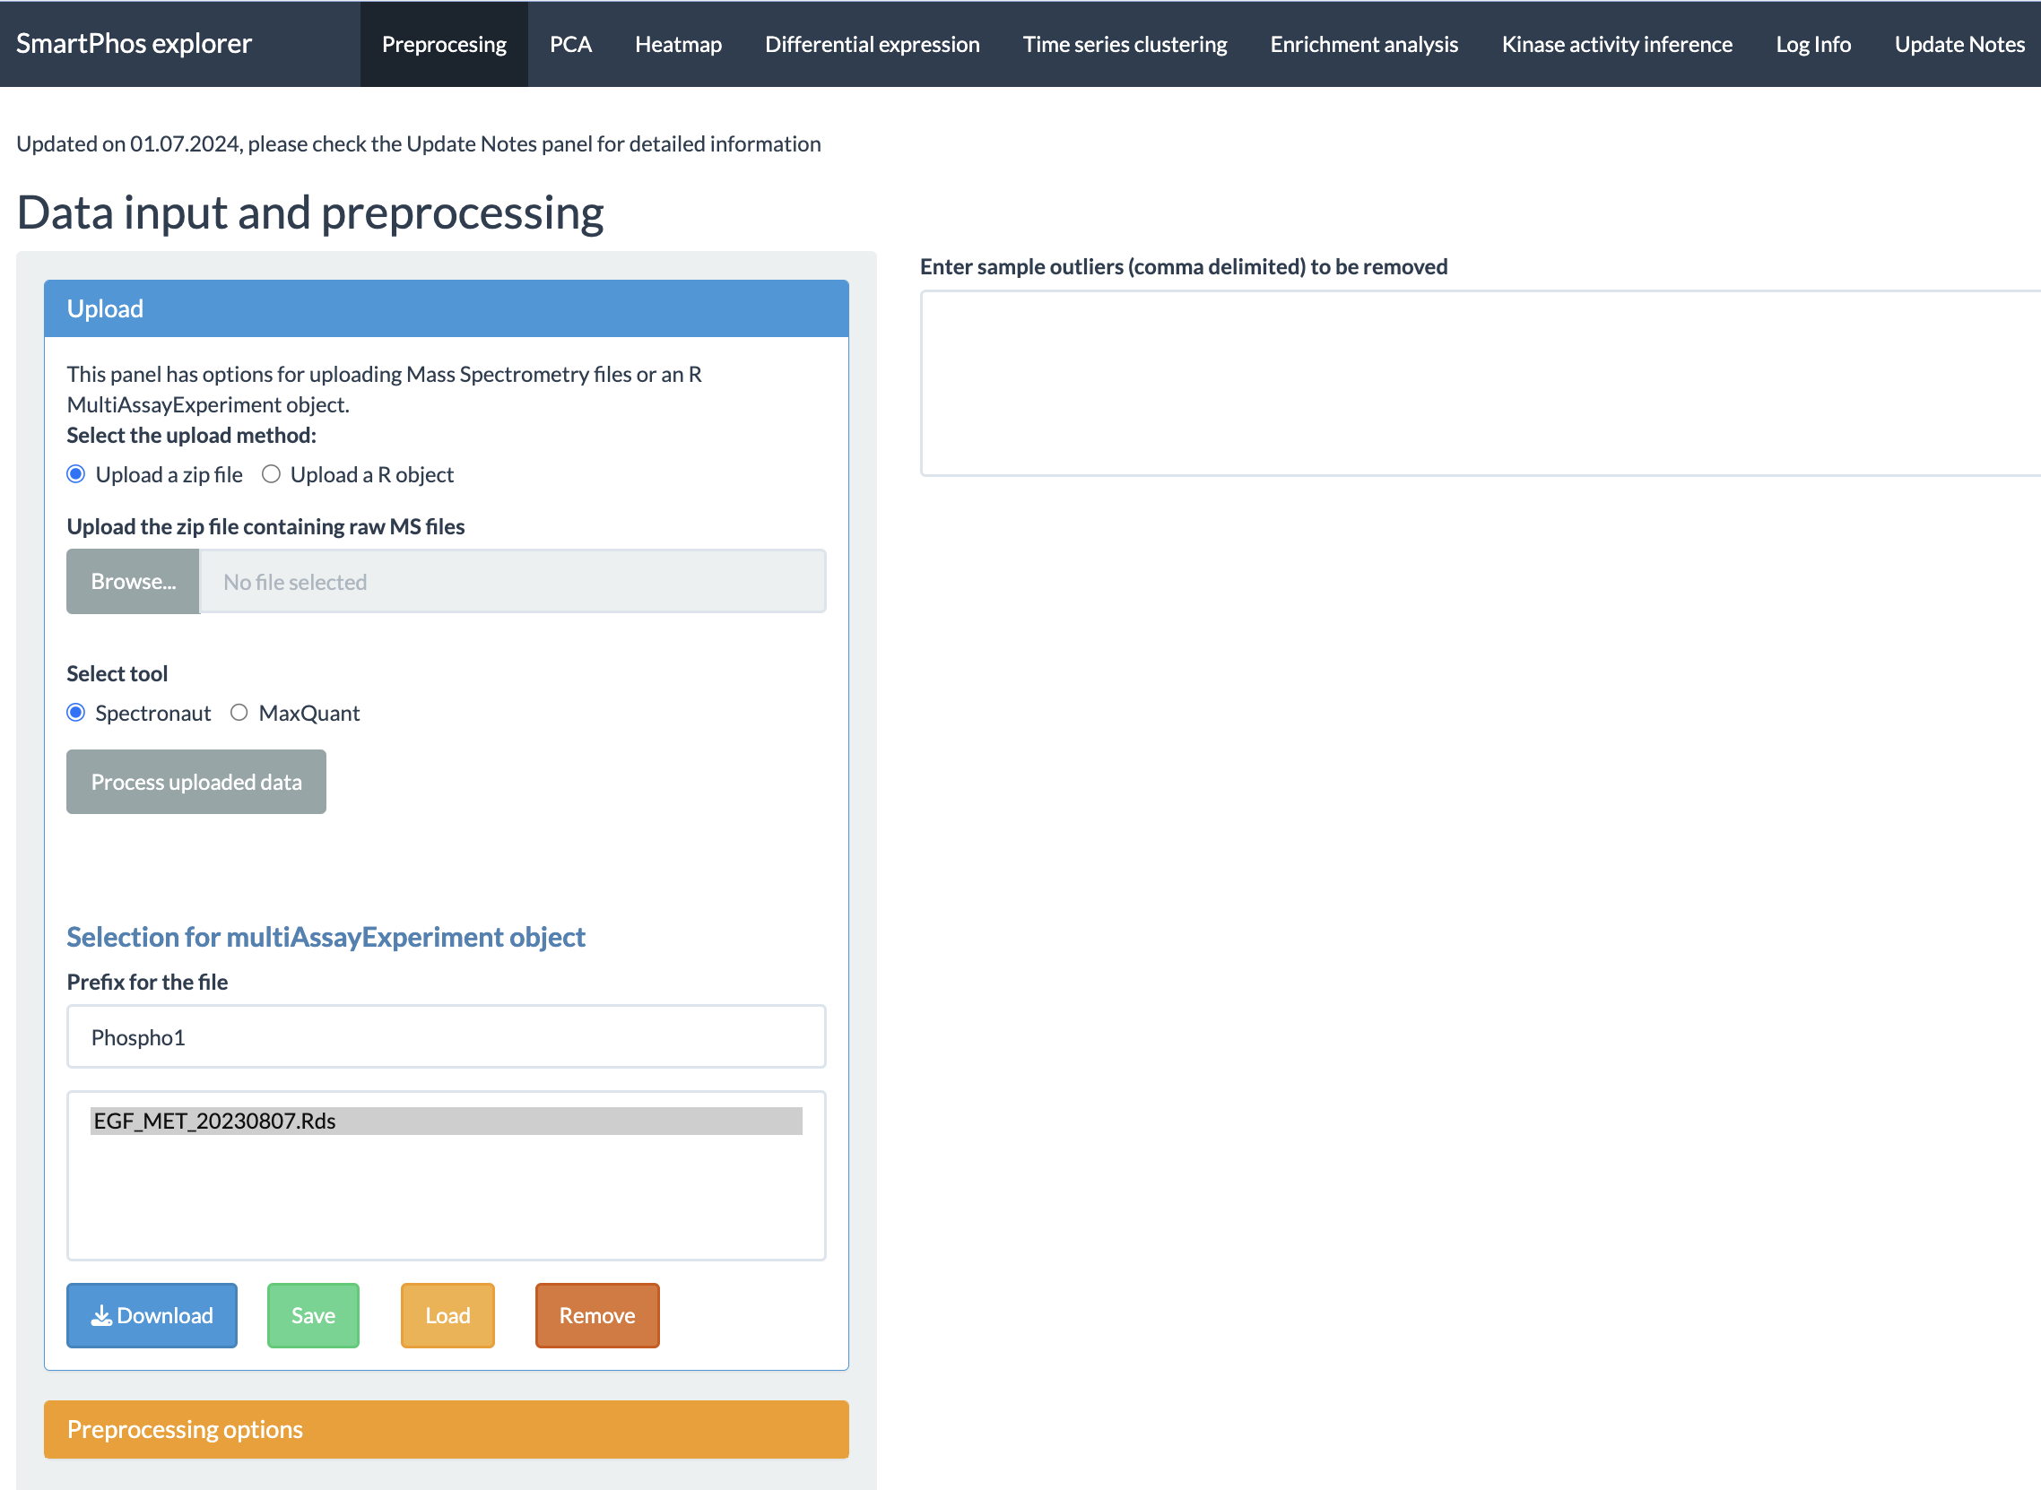Open the Update Notes tab
The height and width of the screenshot is (1490, 2041).
tap(1959, 44)
